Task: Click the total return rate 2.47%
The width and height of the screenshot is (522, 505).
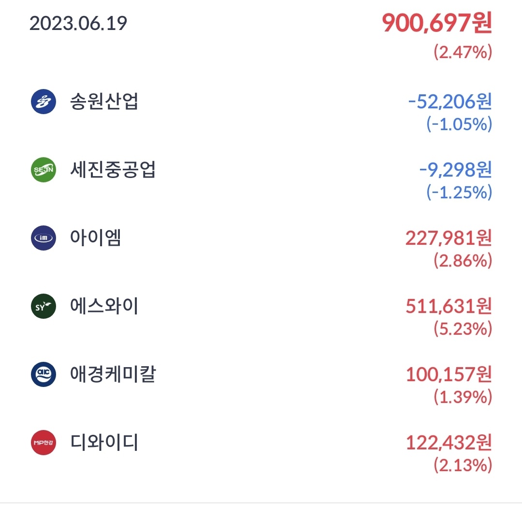Action: pos(463,52)
